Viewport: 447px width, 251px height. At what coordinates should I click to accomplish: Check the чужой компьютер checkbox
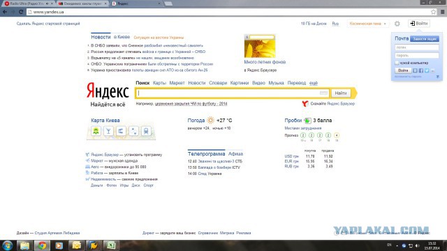[397, 63]
